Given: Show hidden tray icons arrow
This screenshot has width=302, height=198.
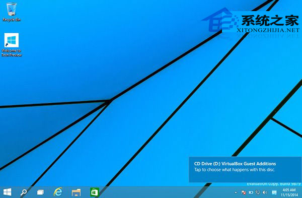Looking at the screenshot, I should tap(236, 192).
